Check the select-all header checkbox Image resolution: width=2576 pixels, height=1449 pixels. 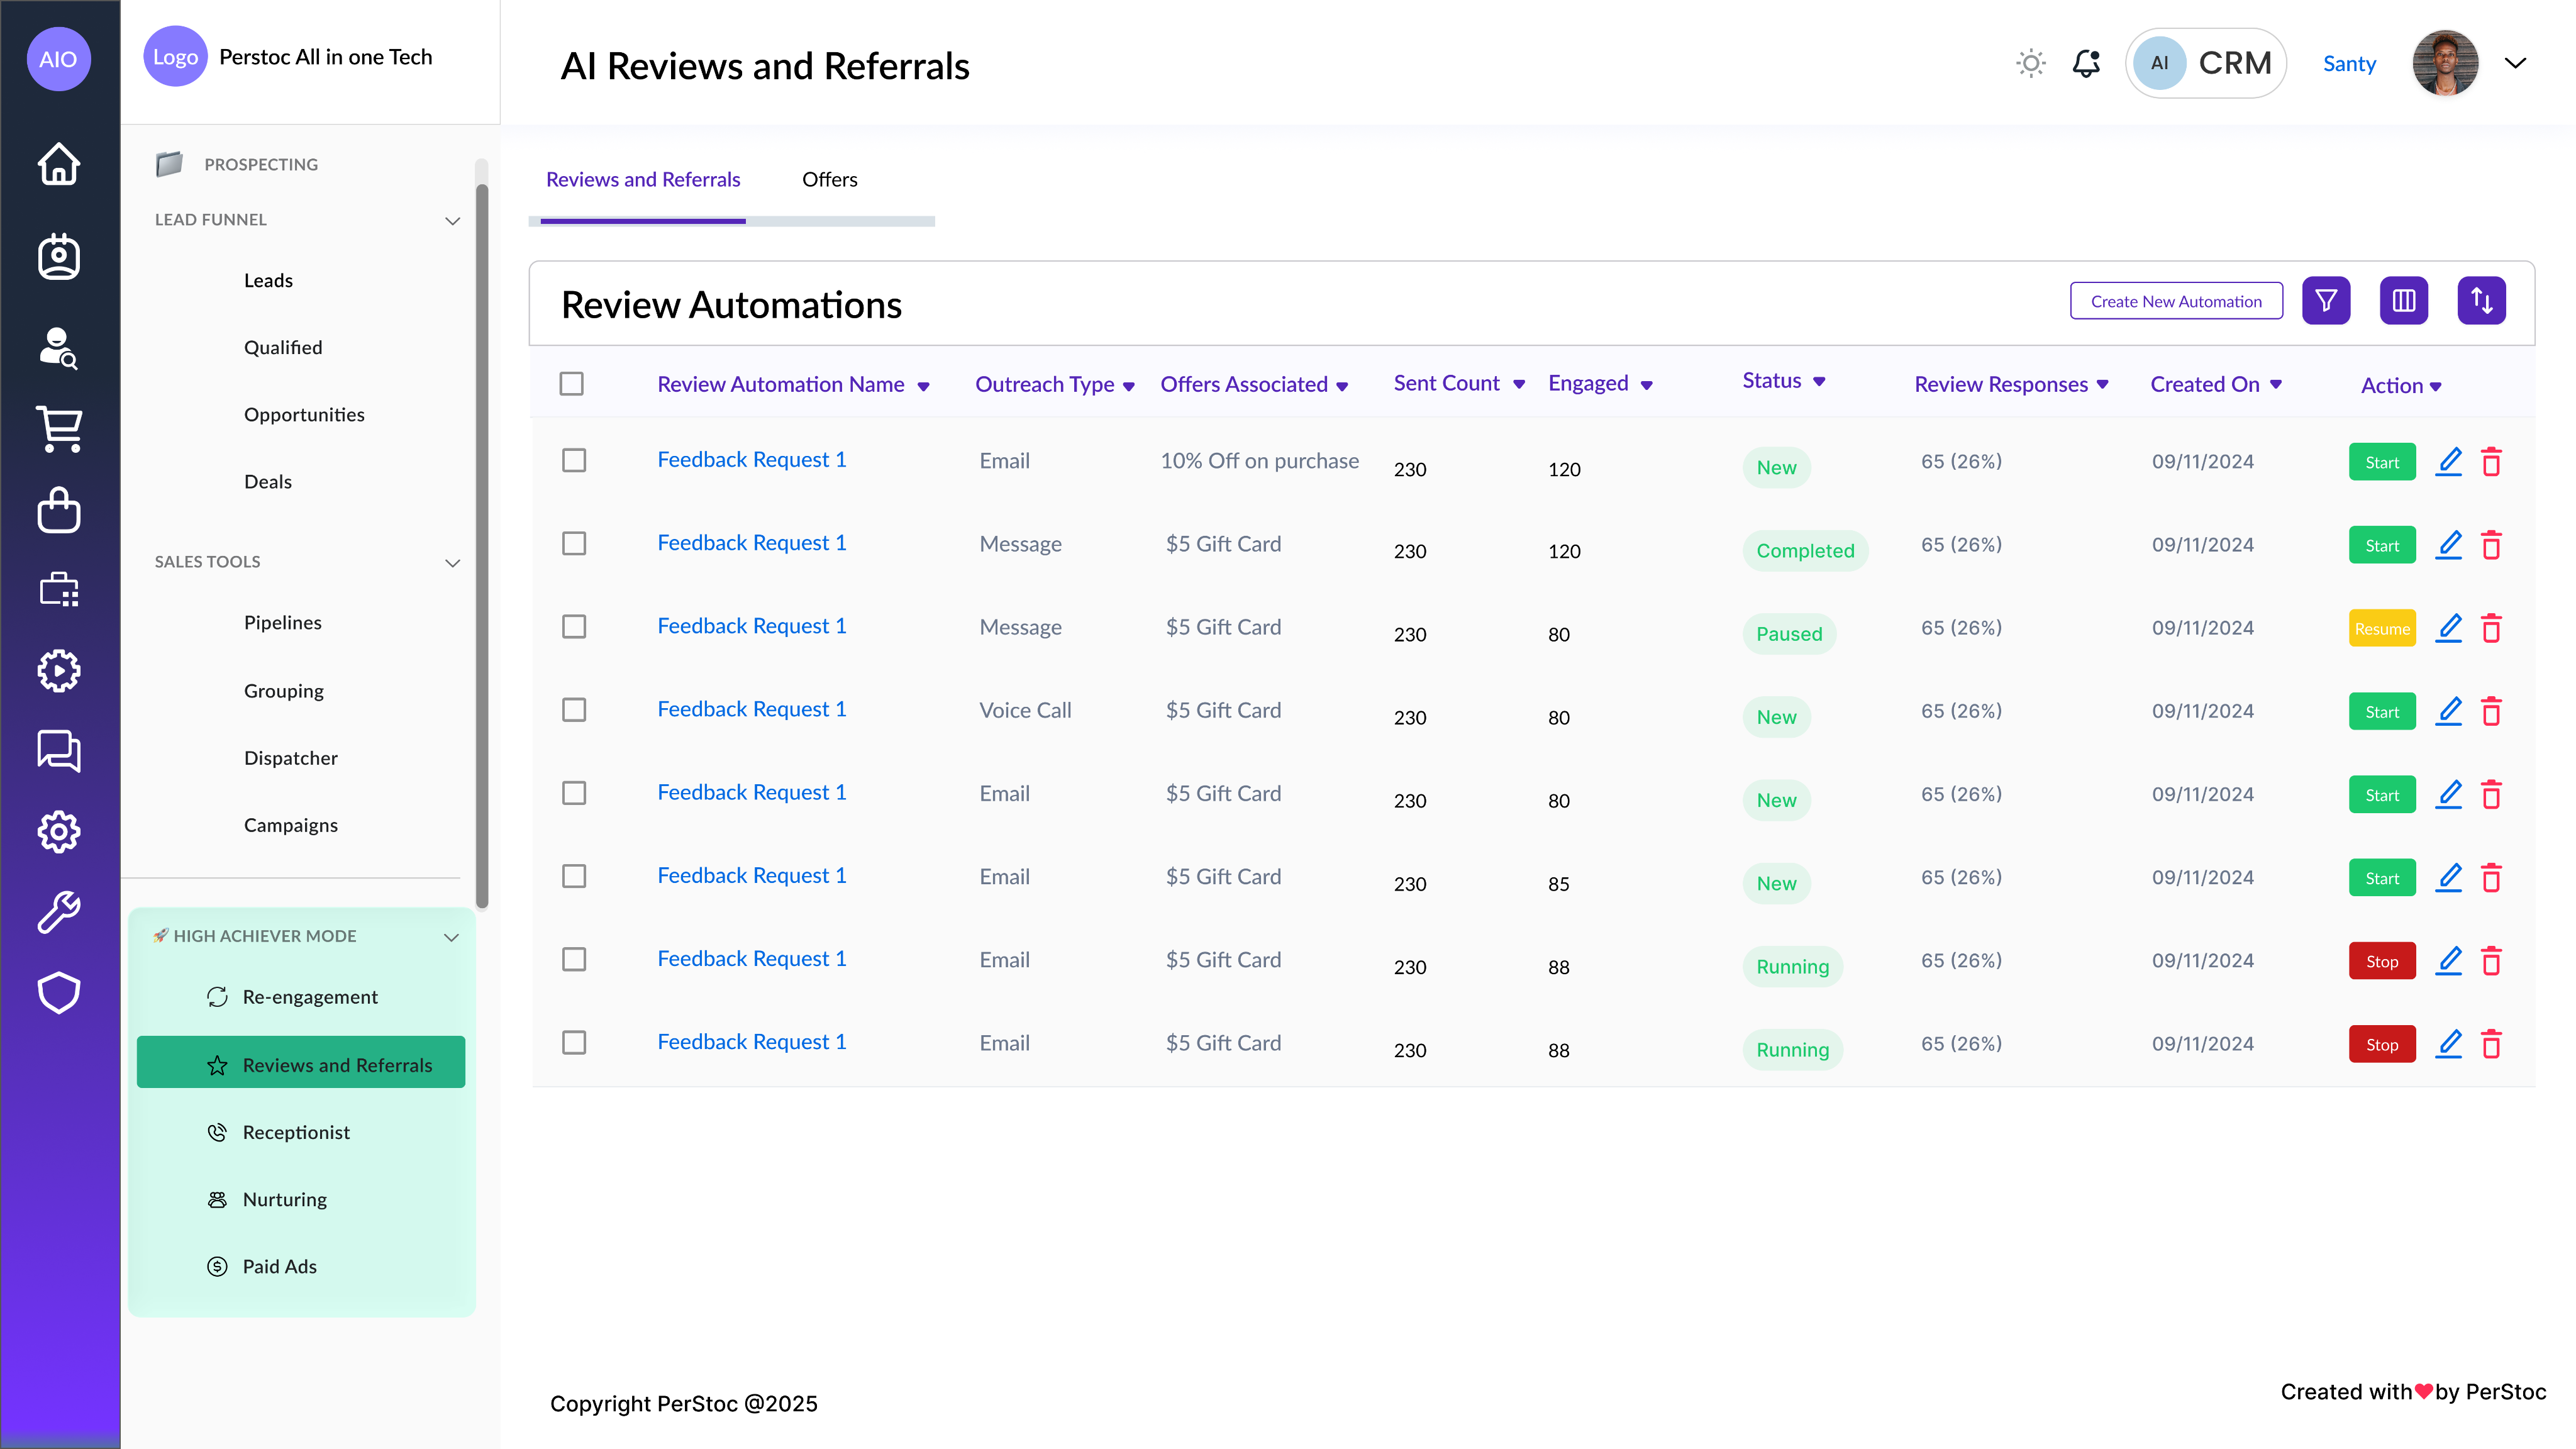tap(571, 384)
